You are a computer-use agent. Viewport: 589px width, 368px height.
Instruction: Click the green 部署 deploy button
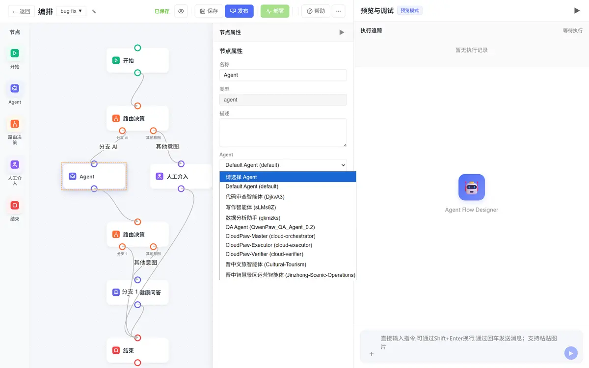(275, 11)
